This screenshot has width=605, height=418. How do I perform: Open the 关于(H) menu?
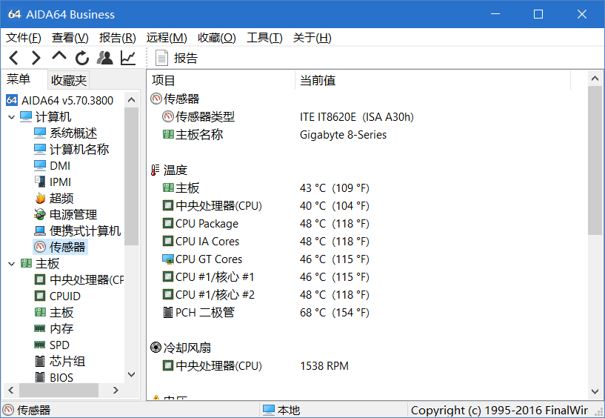click(x=312, y=38)
